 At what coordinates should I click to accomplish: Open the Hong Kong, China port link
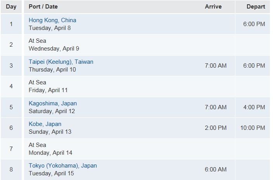tap(52, 20)
